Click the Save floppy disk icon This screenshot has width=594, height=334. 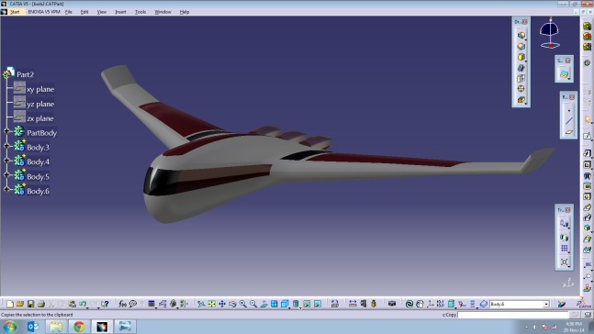tap(30, 304)
